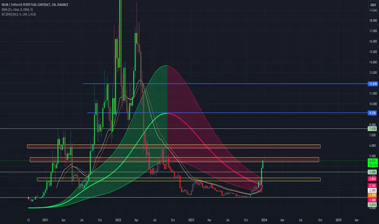Viewport: 379px width, 224px height.
Task: Click the 1.014 price label
Action: click(x=372, y=204)
